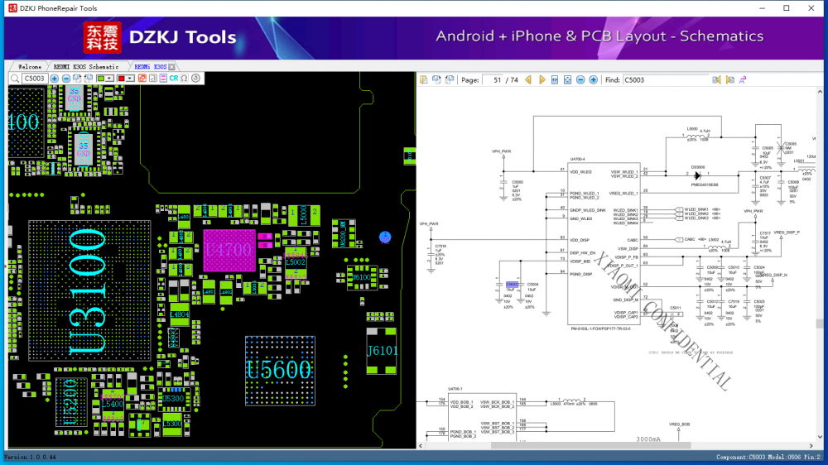Zoom in on the schematic viewer

594,80
